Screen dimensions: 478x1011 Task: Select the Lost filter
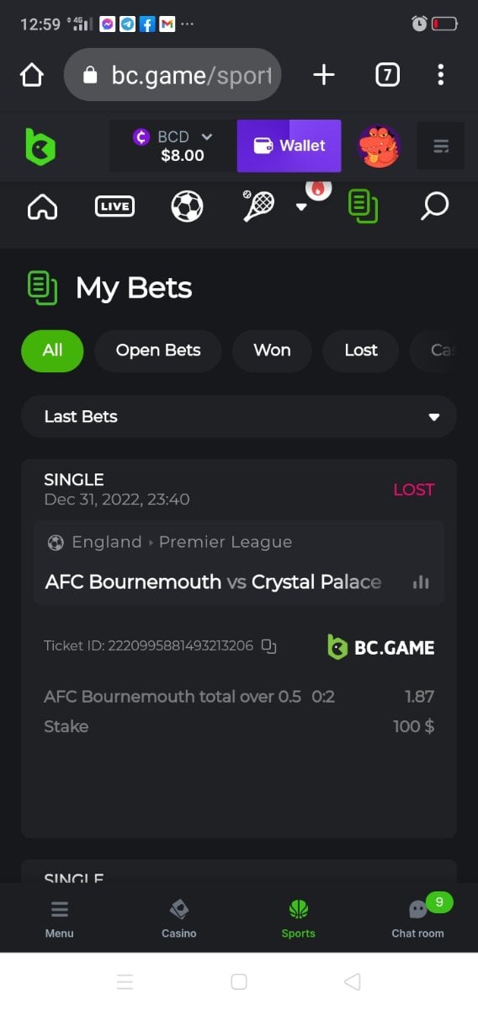tap(361, 350)
